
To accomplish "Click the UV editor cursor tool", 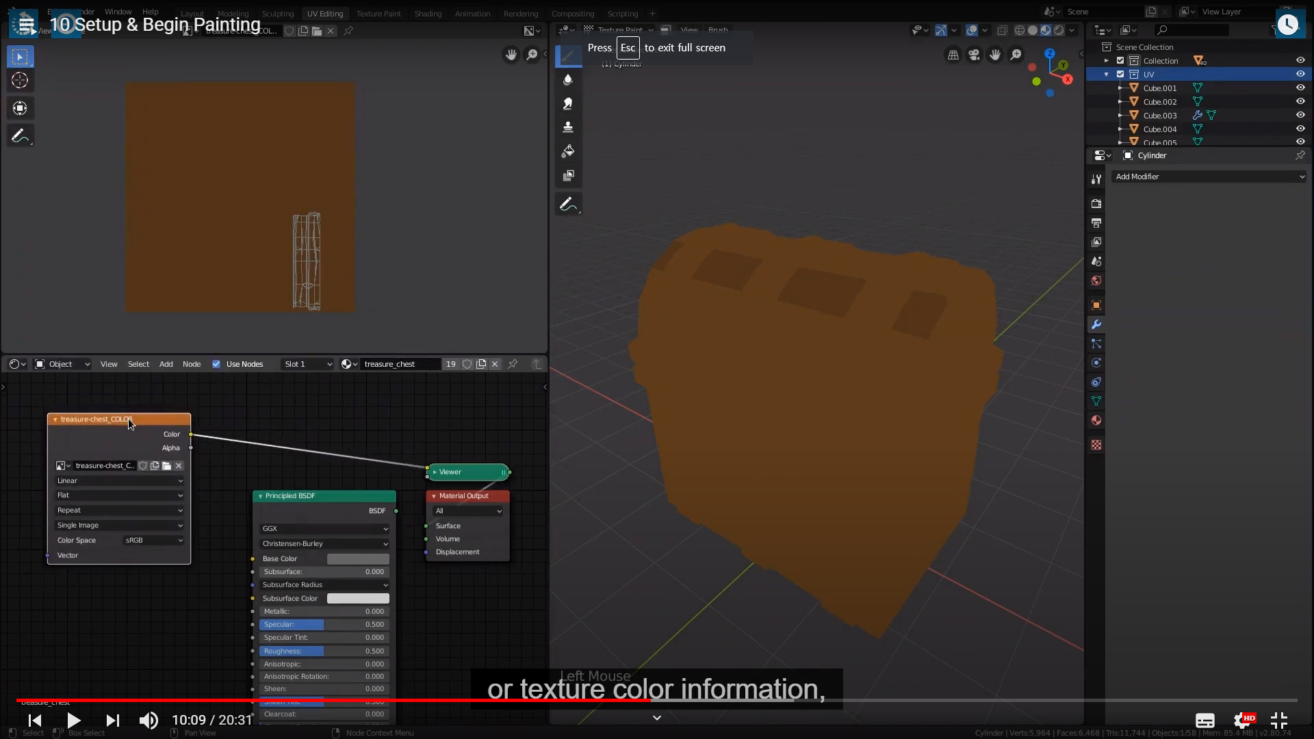I will (x=20, y=80).
